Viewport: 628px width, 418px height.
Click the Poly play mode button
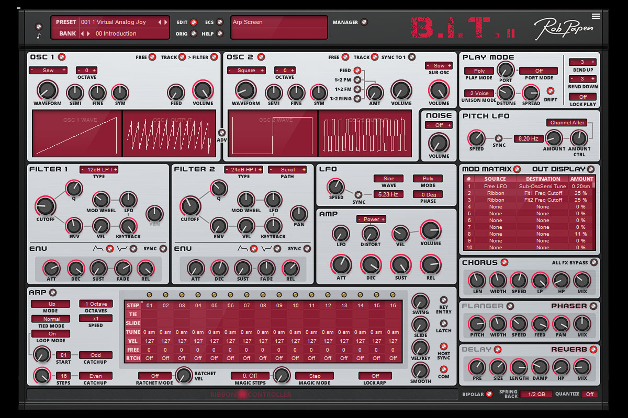coord(479,71)
